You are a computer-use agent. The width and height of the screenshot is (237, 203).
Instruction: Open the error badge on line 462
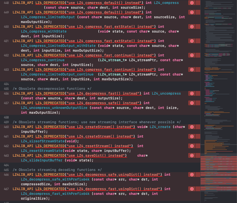[192, 146]
